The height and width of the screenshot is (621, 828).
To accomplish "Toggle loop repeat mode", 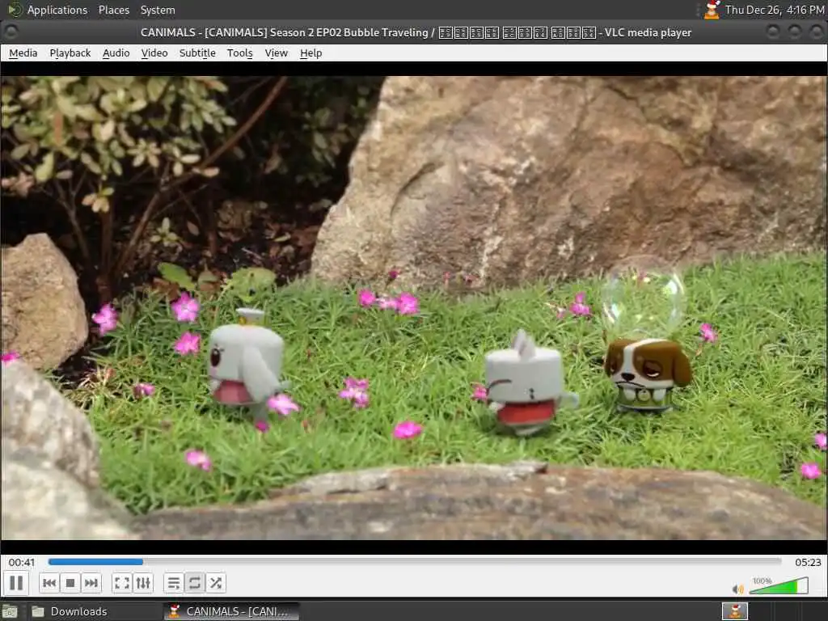I will click(194, 583).
